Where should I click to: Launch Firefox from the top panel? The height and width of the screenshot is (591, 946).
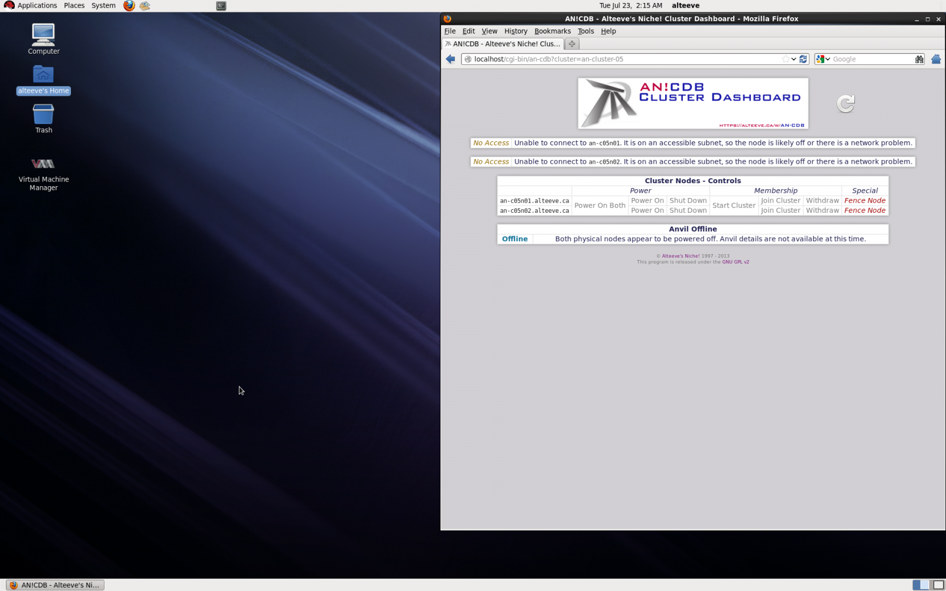129,6
